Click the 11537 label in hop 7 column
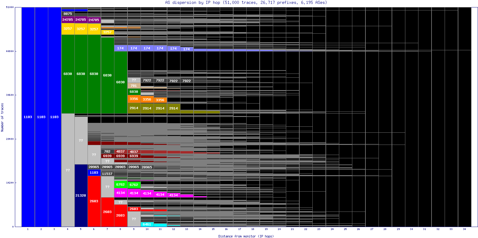The height and width of the screenshot is (238, 478). point(107,174)
